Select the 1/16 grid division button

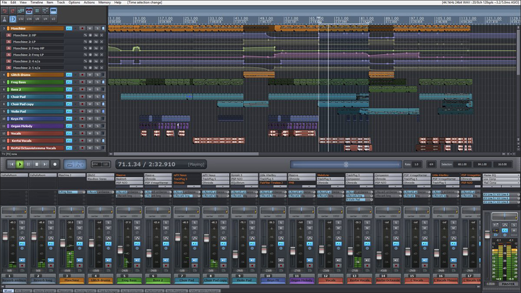coord(29,19)
